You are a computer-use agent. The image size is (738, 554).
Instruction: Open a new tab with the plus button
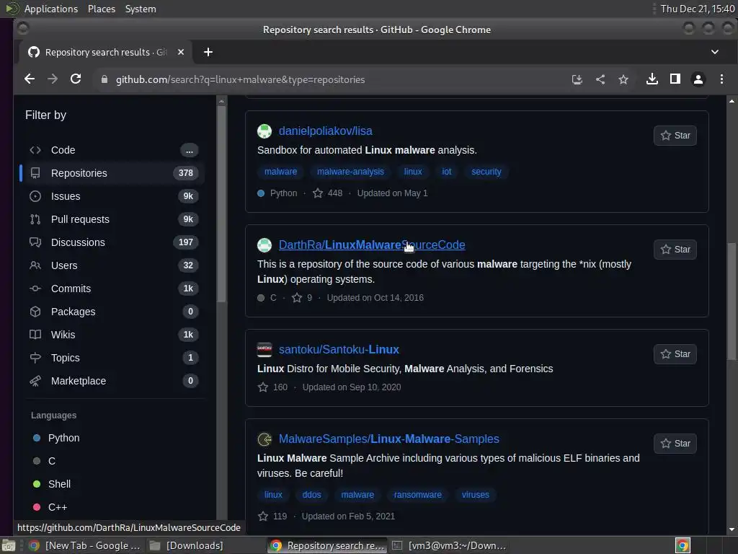point(208,52)
